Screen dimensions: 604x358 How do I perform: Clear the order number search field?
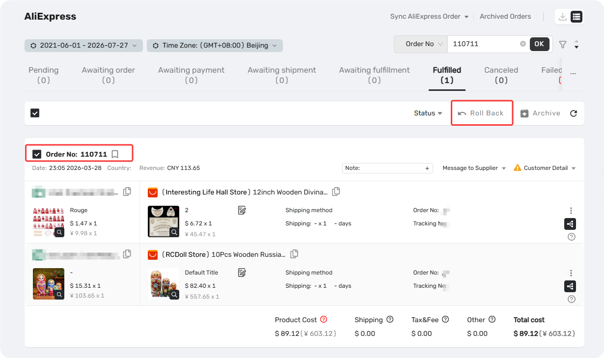tap(523, 44)
